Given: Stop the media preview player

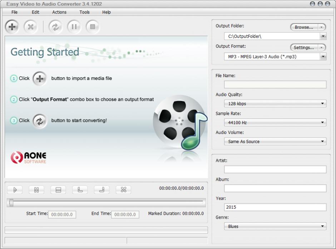Looking at the screenshot, I should point(58,190).
